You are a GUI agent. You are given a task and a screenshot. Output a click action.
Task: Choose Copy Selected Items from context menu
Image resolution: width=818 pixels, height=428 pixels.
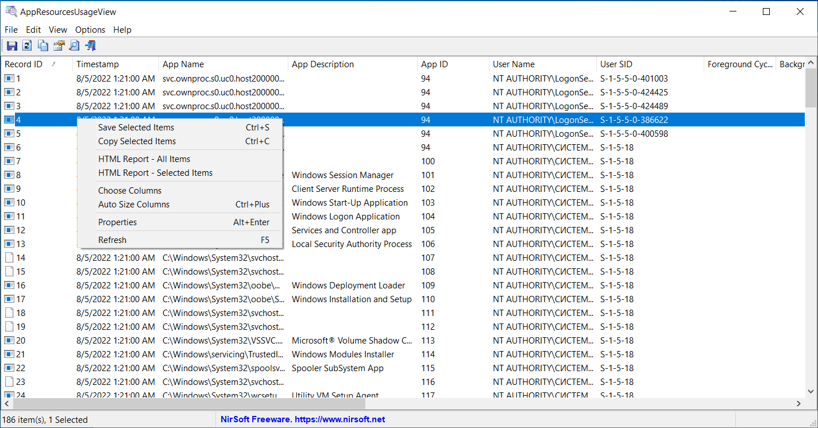click(180, 141)
